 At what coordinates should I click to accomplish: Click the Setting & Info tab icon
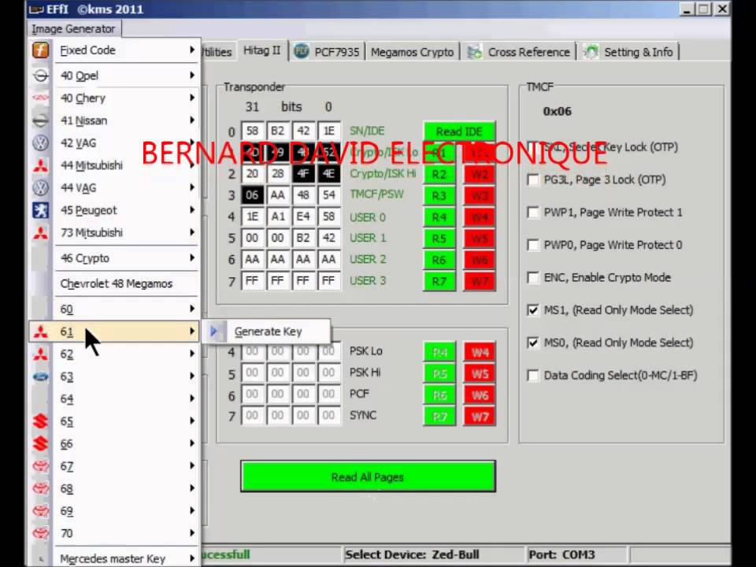point(591,52)
